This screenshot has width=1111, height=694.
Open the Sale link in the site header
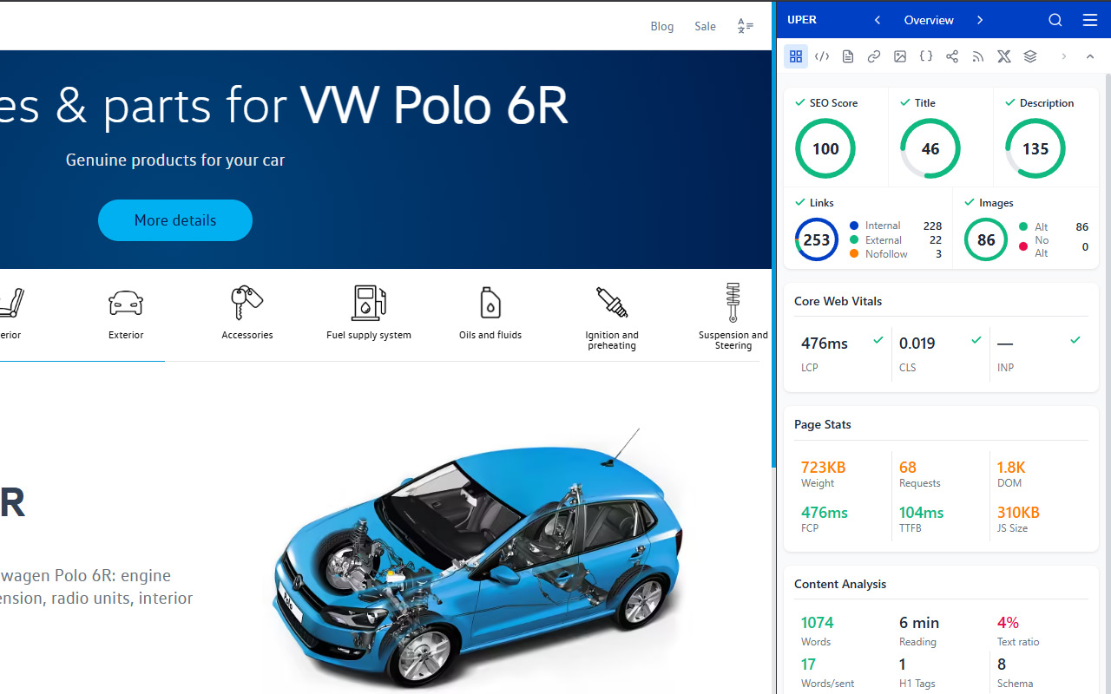click(706, 26)
